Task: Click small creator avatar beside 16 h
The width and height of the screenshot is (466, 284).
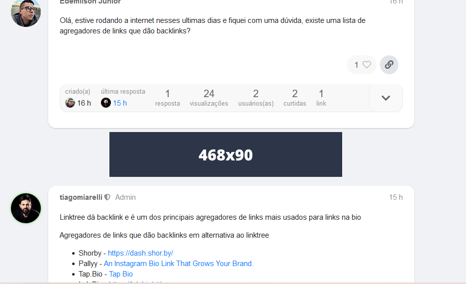Action: pos(70,103)
